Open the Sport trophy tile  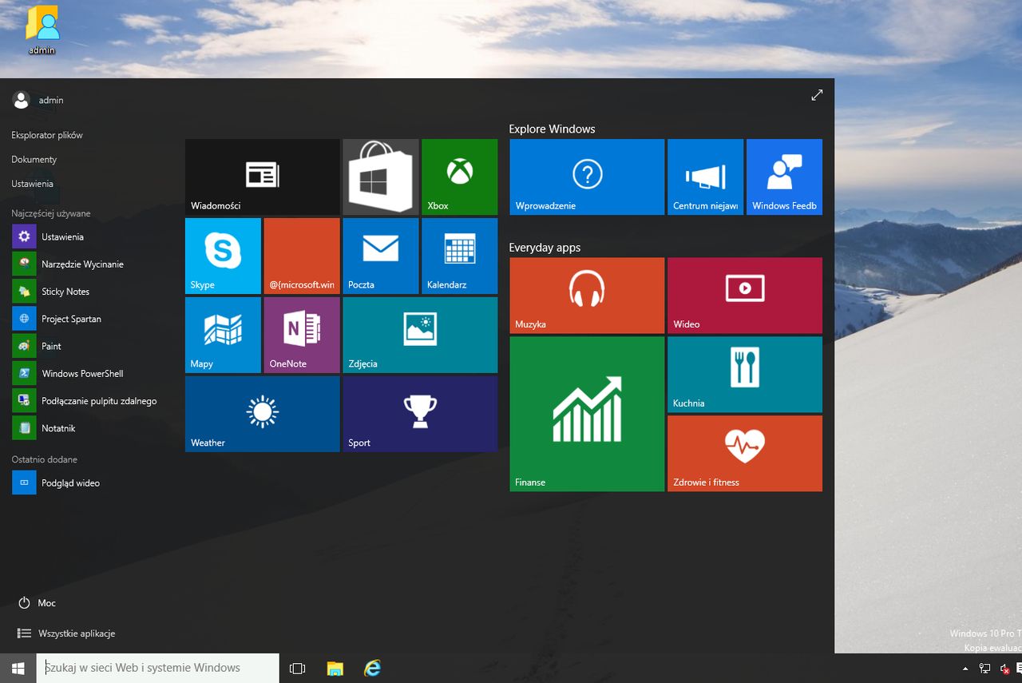pos(421,414)
